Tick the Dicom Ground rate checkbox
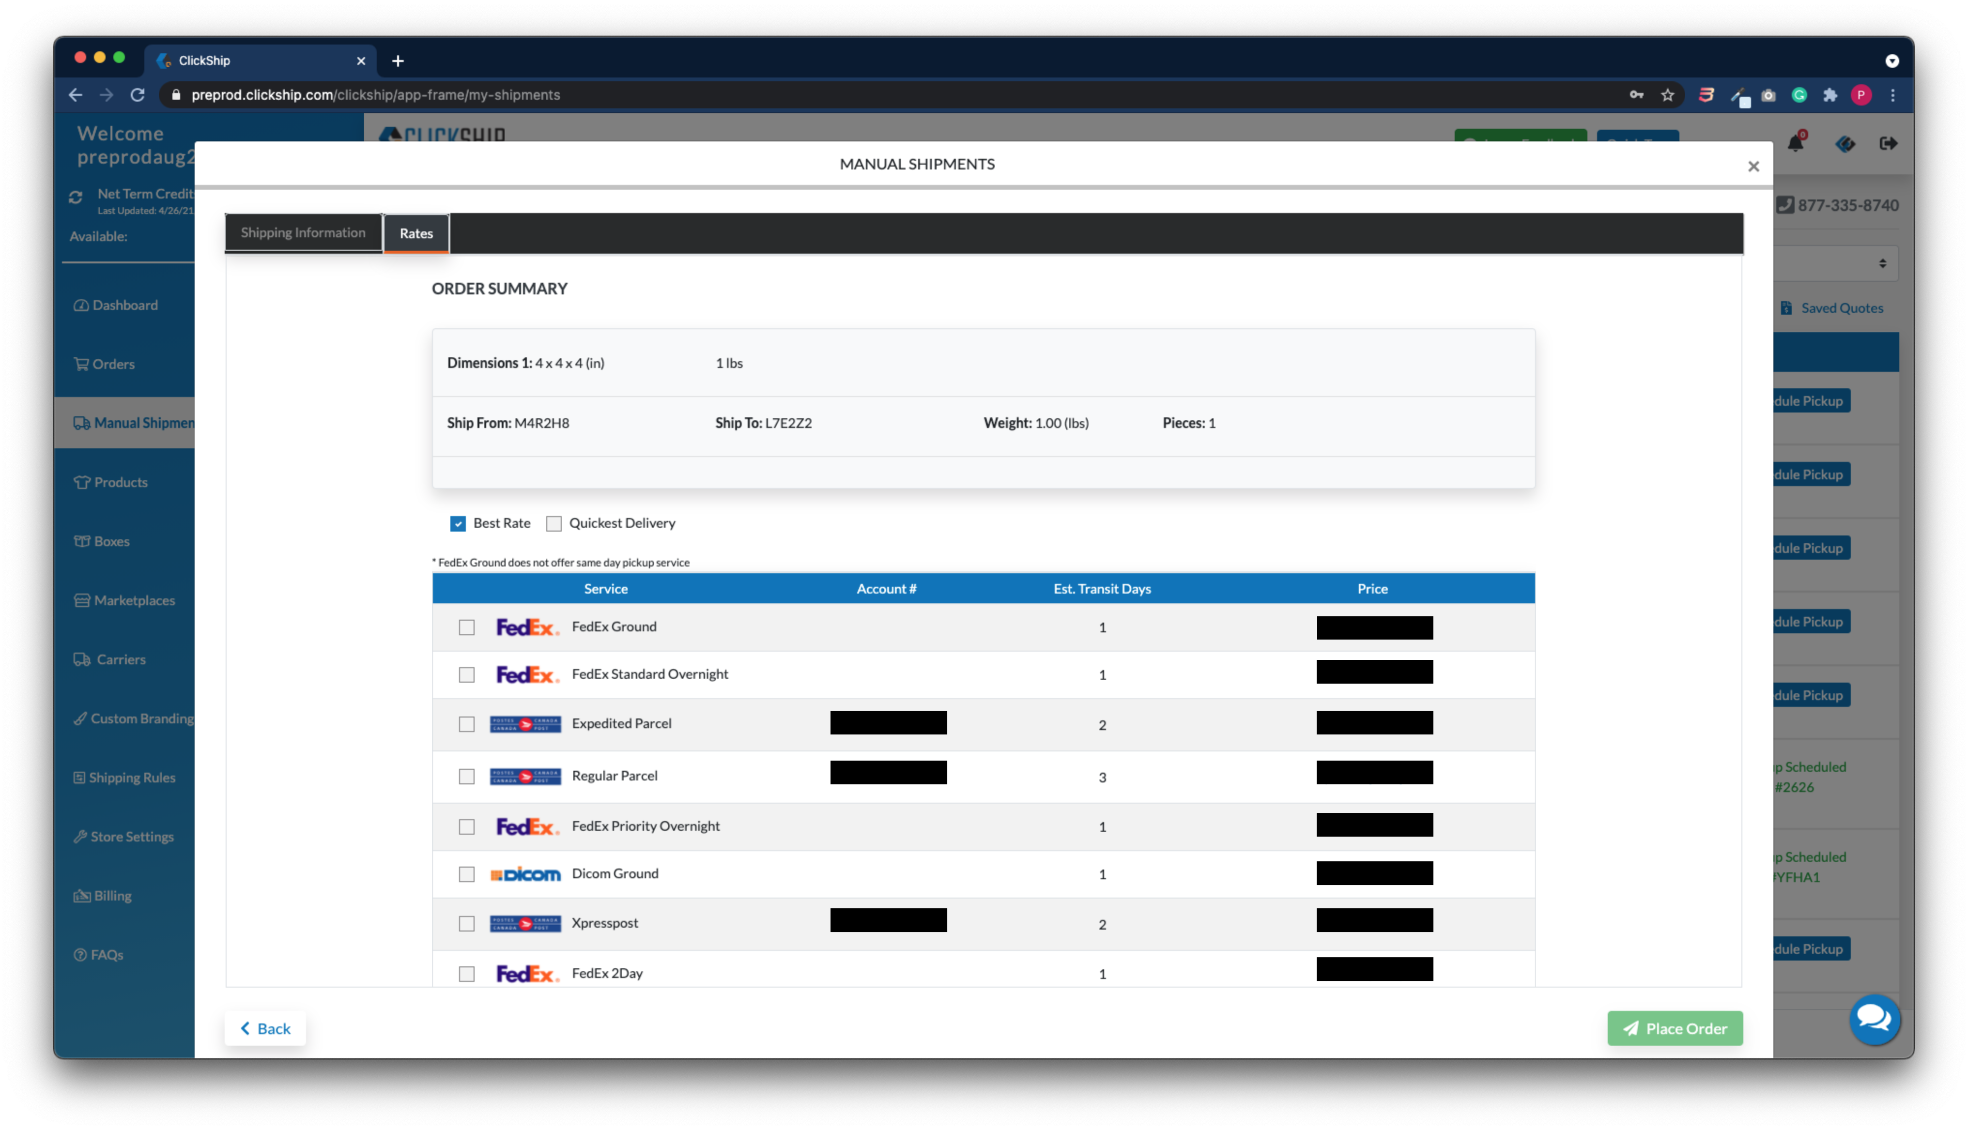Screen dimensions: 1968x1130 tap(466, 875)
